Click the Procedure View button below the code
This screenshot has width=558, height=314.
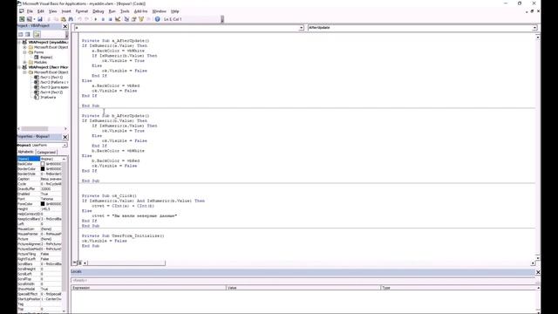(x=75, y=263)
